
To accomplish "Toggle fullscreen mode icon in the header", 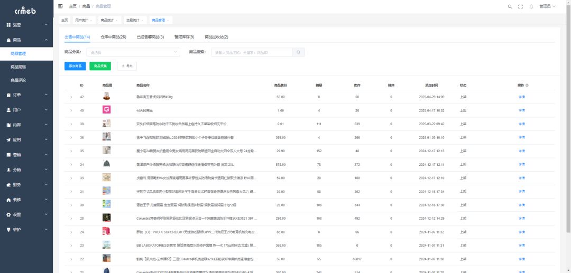I will point(521,6).
